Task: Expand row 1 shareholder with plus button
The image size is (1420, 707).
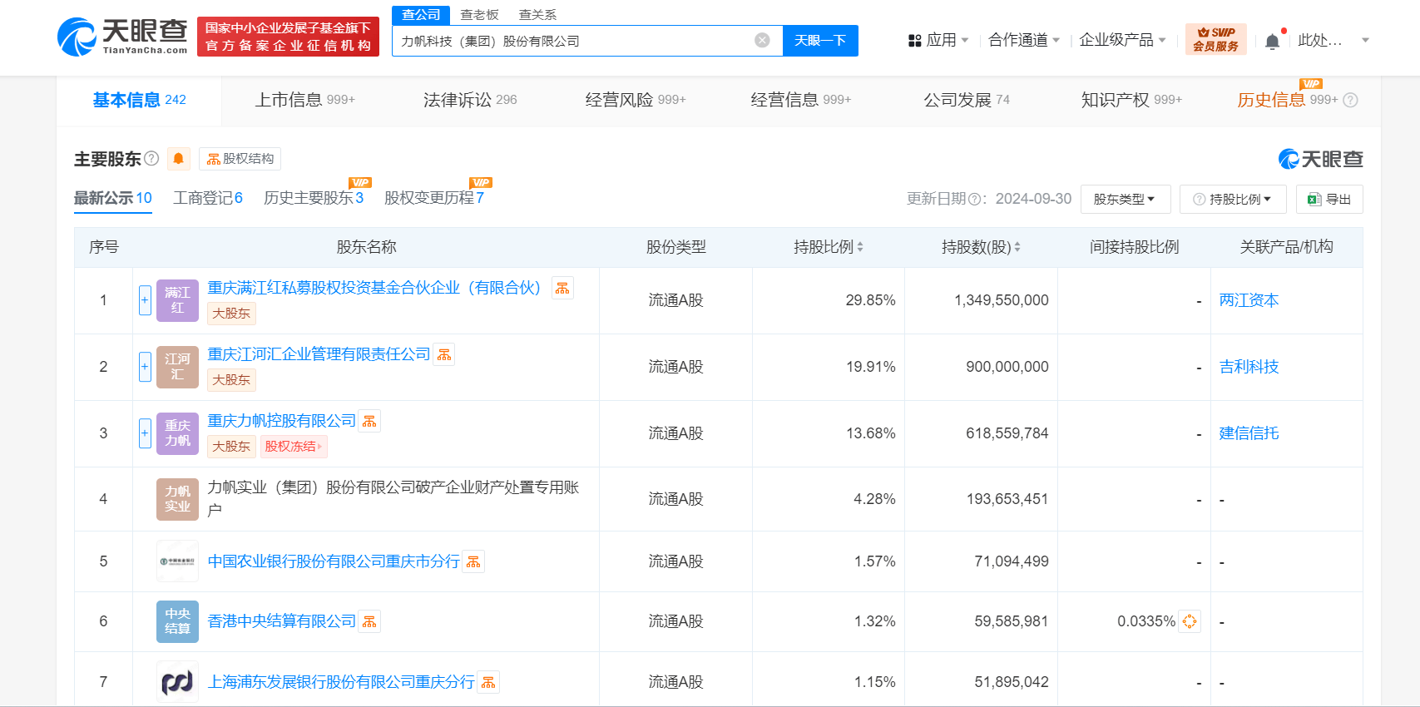Action: click(145, 300)
